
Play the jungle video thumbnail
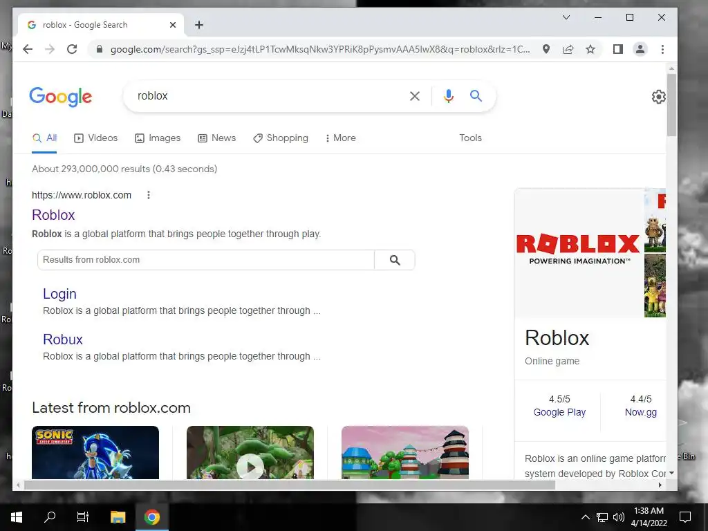coord(250,452)
